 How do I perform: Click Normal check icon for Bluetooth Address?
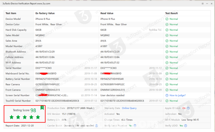(167, 52)
